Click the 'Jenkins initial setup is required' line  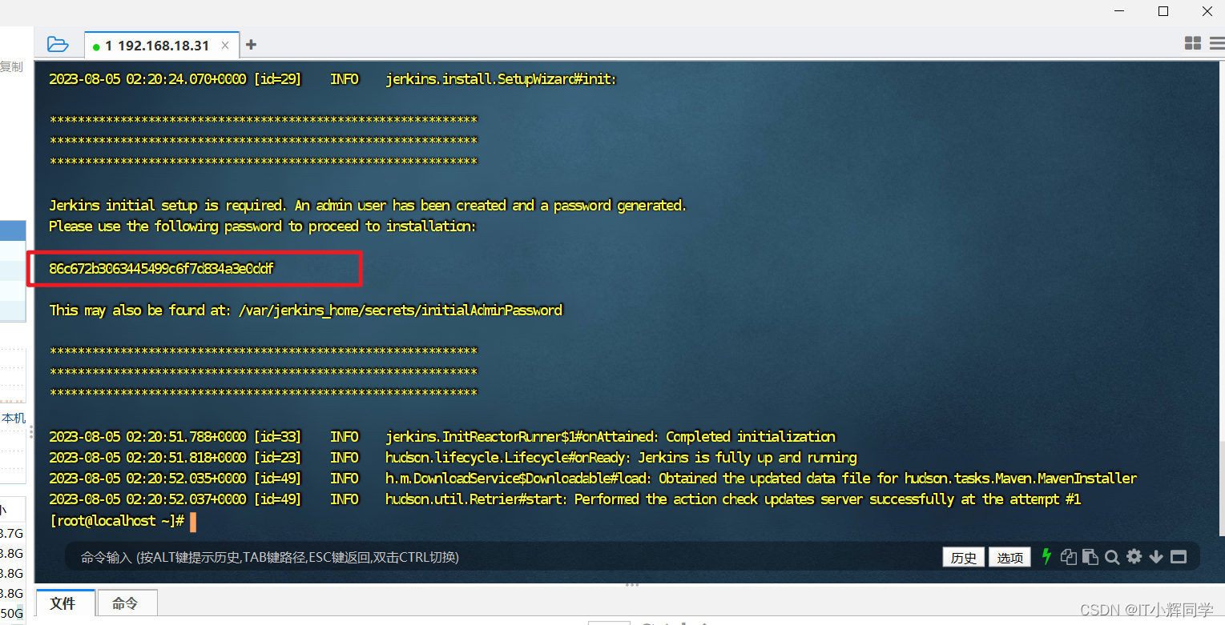coord(368,206)
